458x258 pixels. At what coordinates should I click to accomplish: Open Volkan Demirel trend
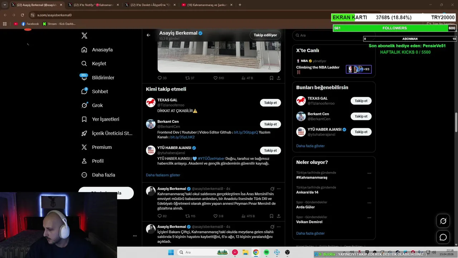pos(309,222)
